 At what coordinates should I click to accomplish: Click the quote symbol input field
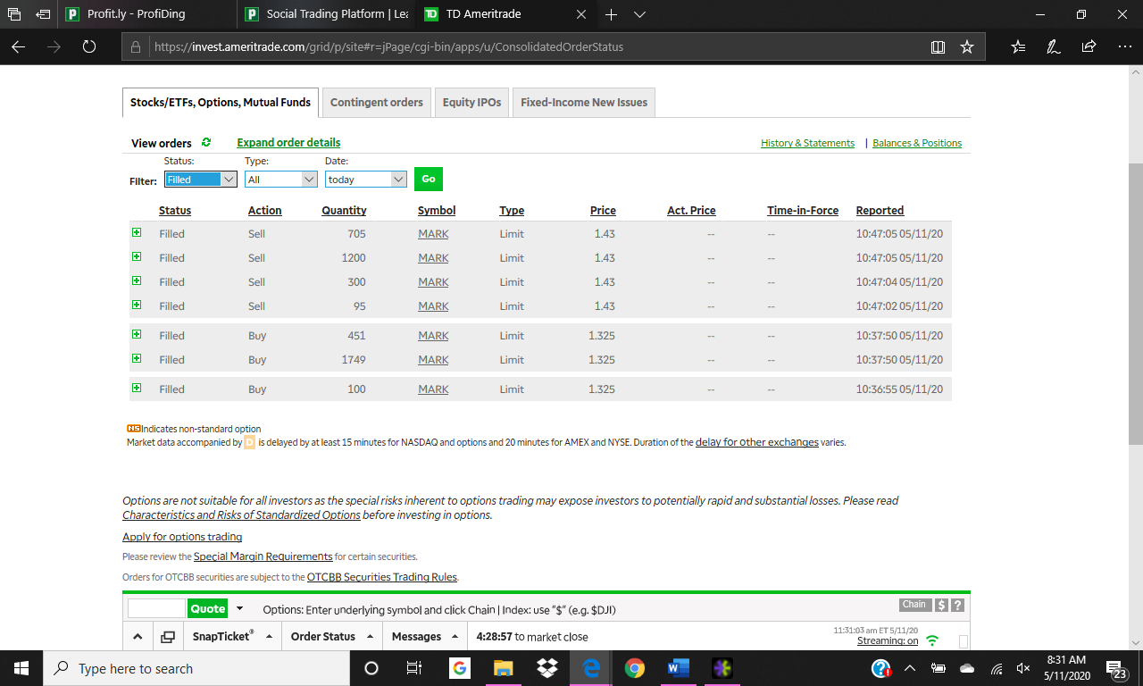click(156, 608)
